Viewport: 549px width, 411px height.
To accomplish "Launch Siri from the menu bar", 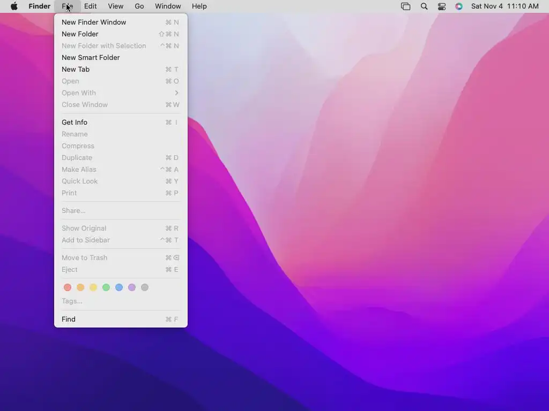I will pos(459,6).
